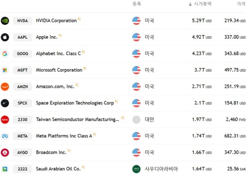Click the TSMC red logo icon
Viewport: 246px width, 175px height.
(x=5, y=120)
